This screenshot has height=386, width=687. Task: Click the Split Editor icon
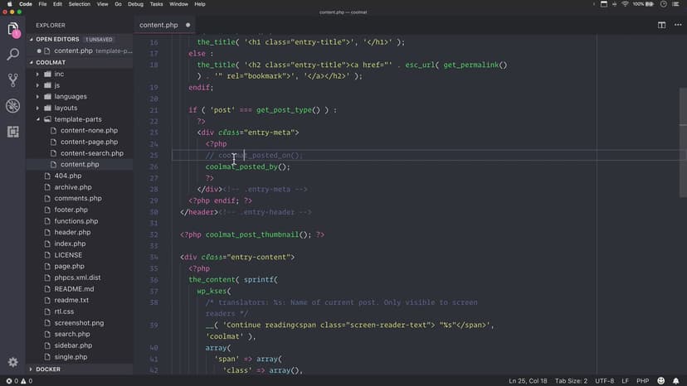(661, 25)
